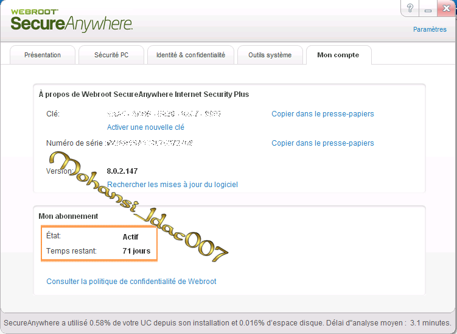Open the Paramètres link
The image size is (457, 334).
430,29
